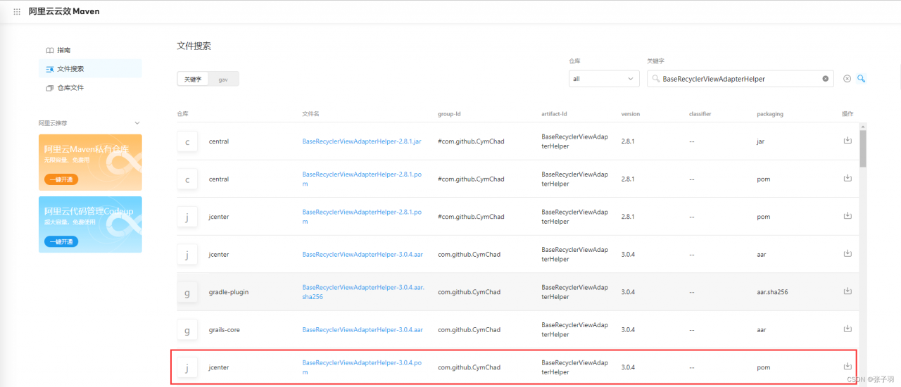Click the packaging column header

coord(770,114)
